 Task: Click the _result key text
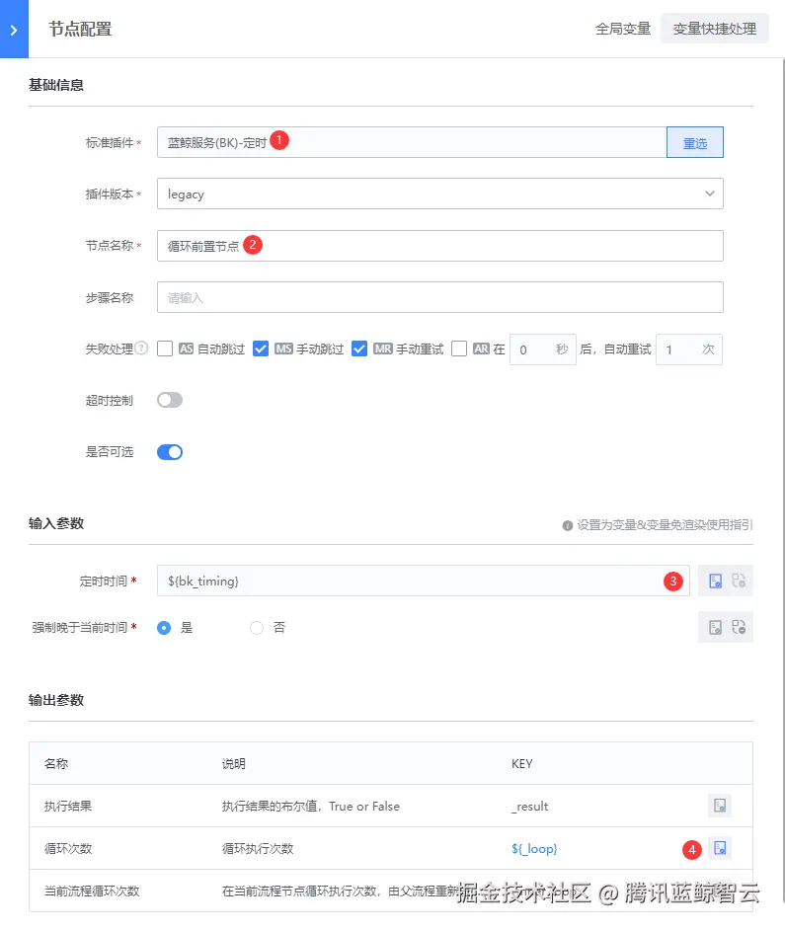[x=530, y=806]
